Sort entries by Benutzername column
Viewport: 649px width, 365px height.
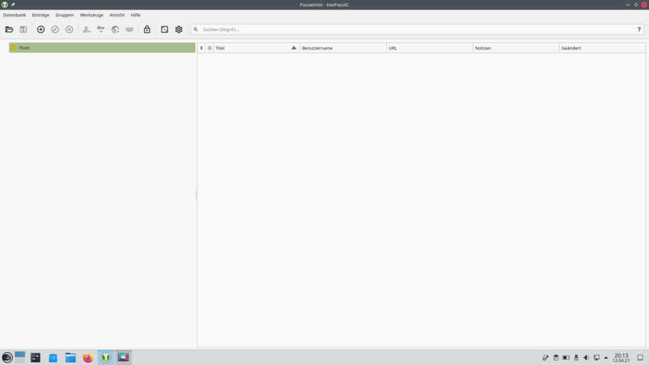342,48
